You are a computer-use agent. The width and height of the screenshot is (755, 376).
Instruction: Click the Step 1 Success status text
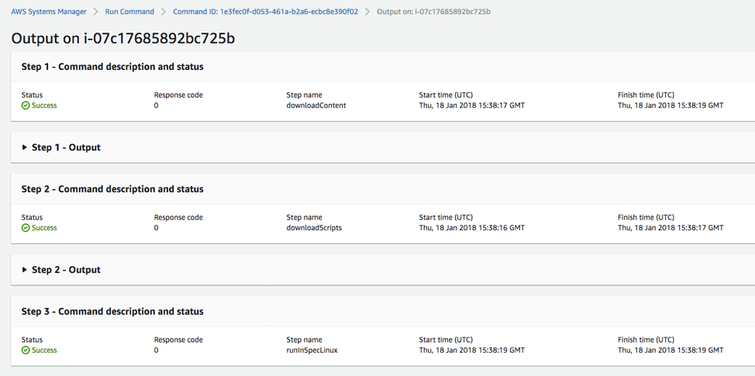tap(44, 105)
